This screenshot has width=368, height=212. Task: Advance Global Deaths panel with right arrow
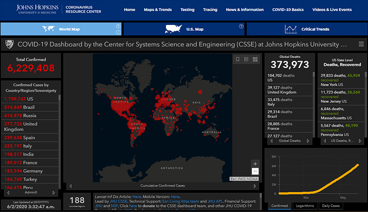pos(308,141)
